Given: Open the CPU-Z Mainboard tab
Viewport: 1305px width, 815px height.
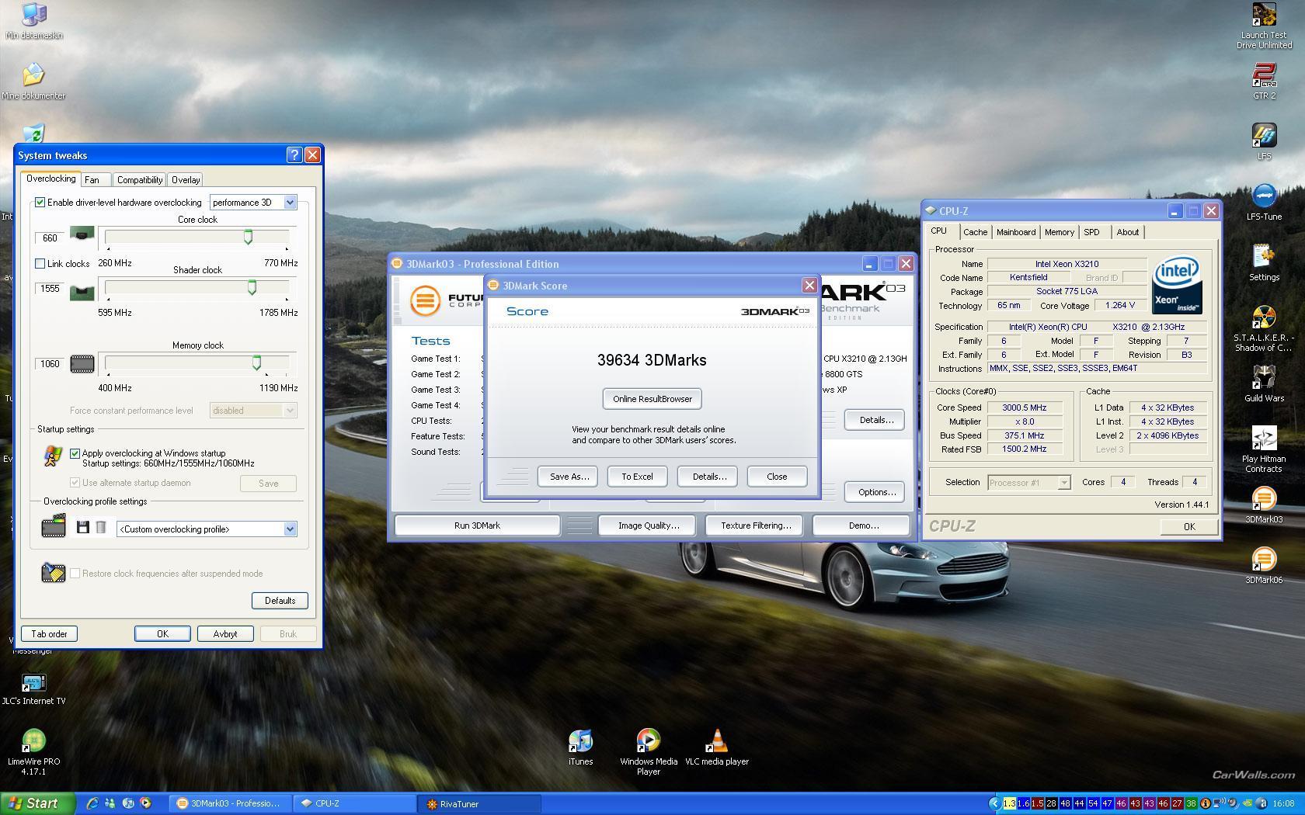Looking at the screenshot, I should pyautogui.click(x=1015, y=232).
